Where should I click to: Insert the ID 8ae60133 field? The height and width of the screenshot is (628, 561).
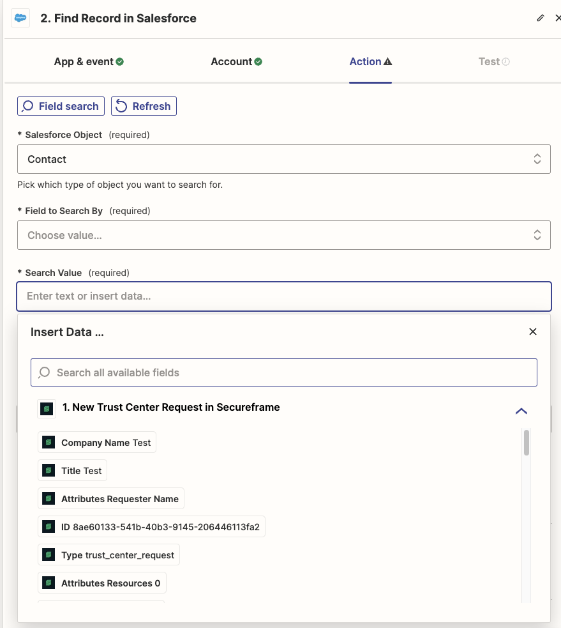(x=151, y=526)
